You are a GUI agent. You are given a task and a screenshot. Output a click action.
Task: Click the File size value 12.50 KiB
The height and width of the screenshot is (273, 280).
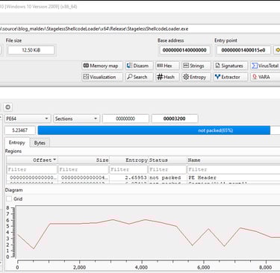click(x=31, y=50)
